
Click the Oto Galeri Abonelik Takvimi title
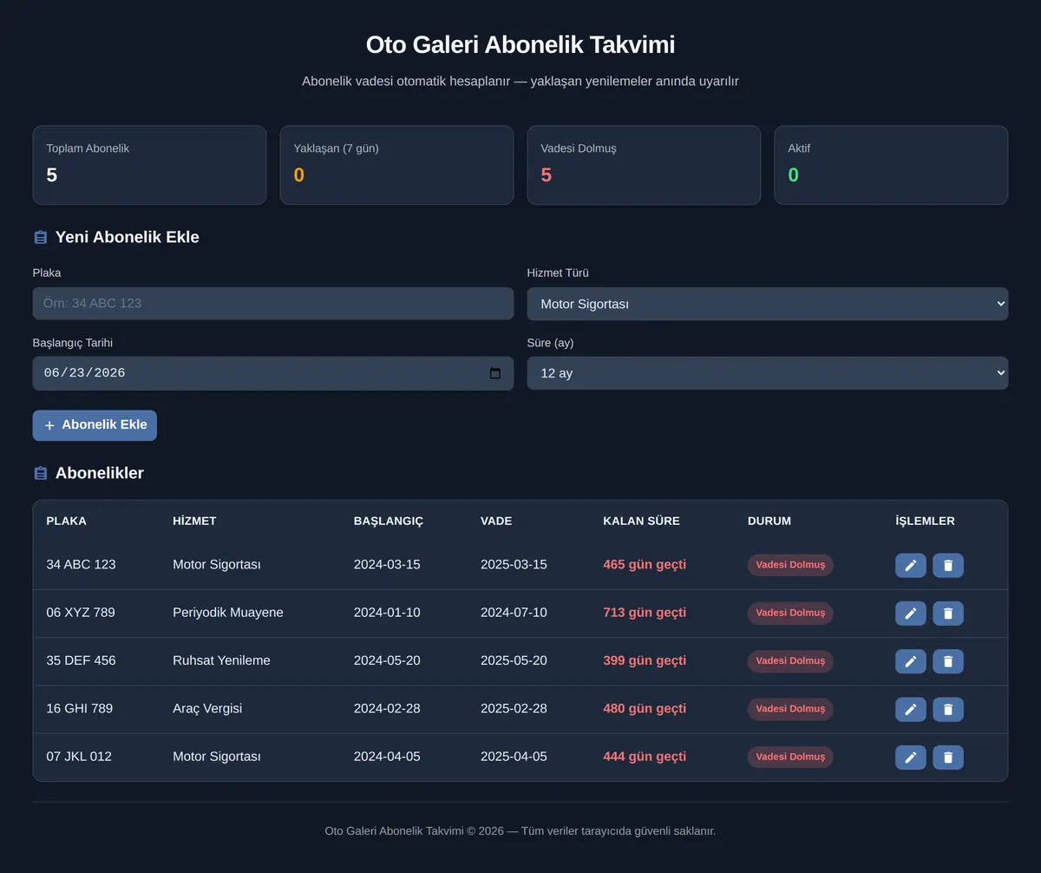click(x=520, y=44)
